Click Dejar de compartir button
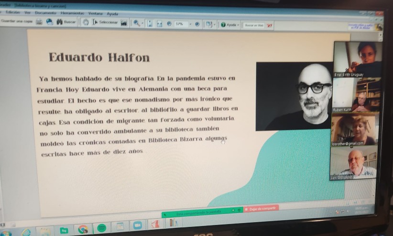The image size is (393, 236). point(261,208)
